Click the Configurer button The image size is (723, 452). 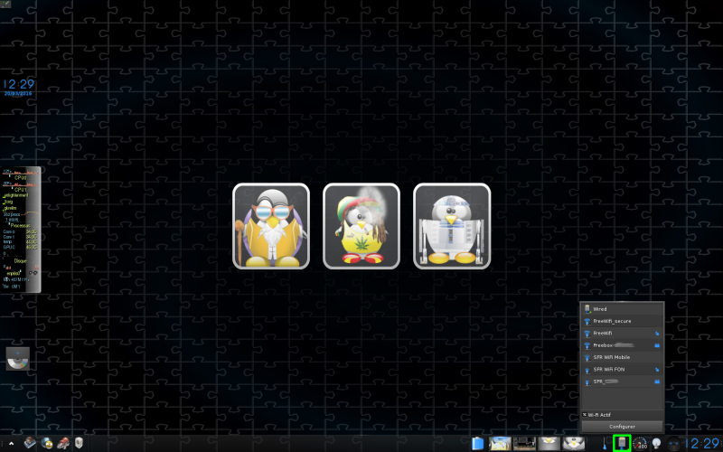coord(622,427)
